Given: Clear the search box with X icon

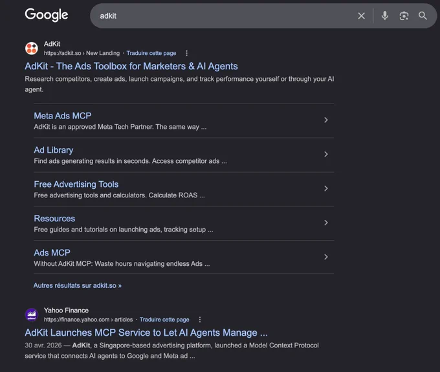Looking at the screenshot, I should (362, 16).
